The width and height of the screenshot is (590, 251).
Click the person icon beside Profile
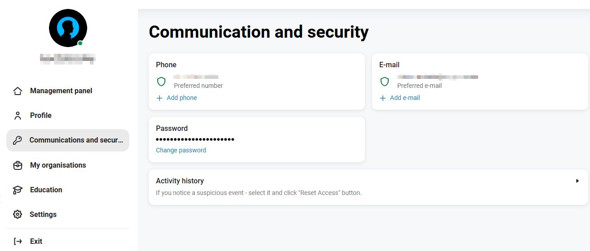point(18,116)
